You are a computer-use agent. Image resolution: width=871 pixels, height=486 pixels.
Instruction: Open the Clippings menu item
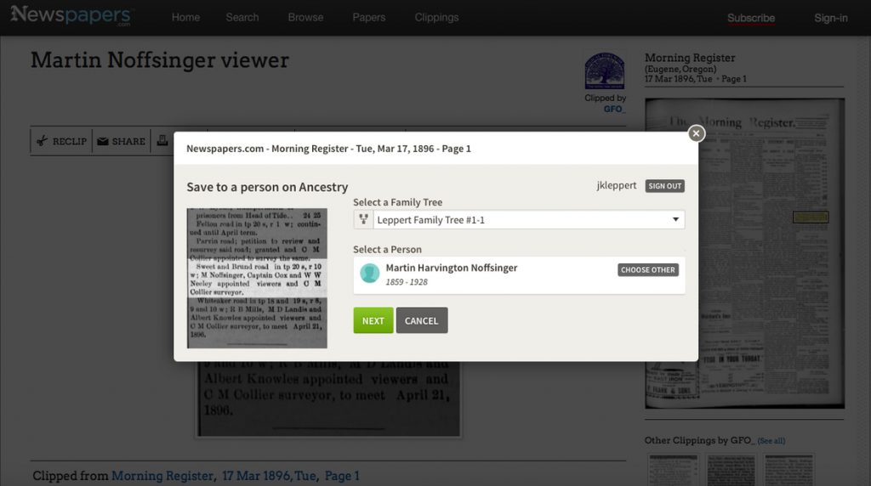(x=436, y=17)
